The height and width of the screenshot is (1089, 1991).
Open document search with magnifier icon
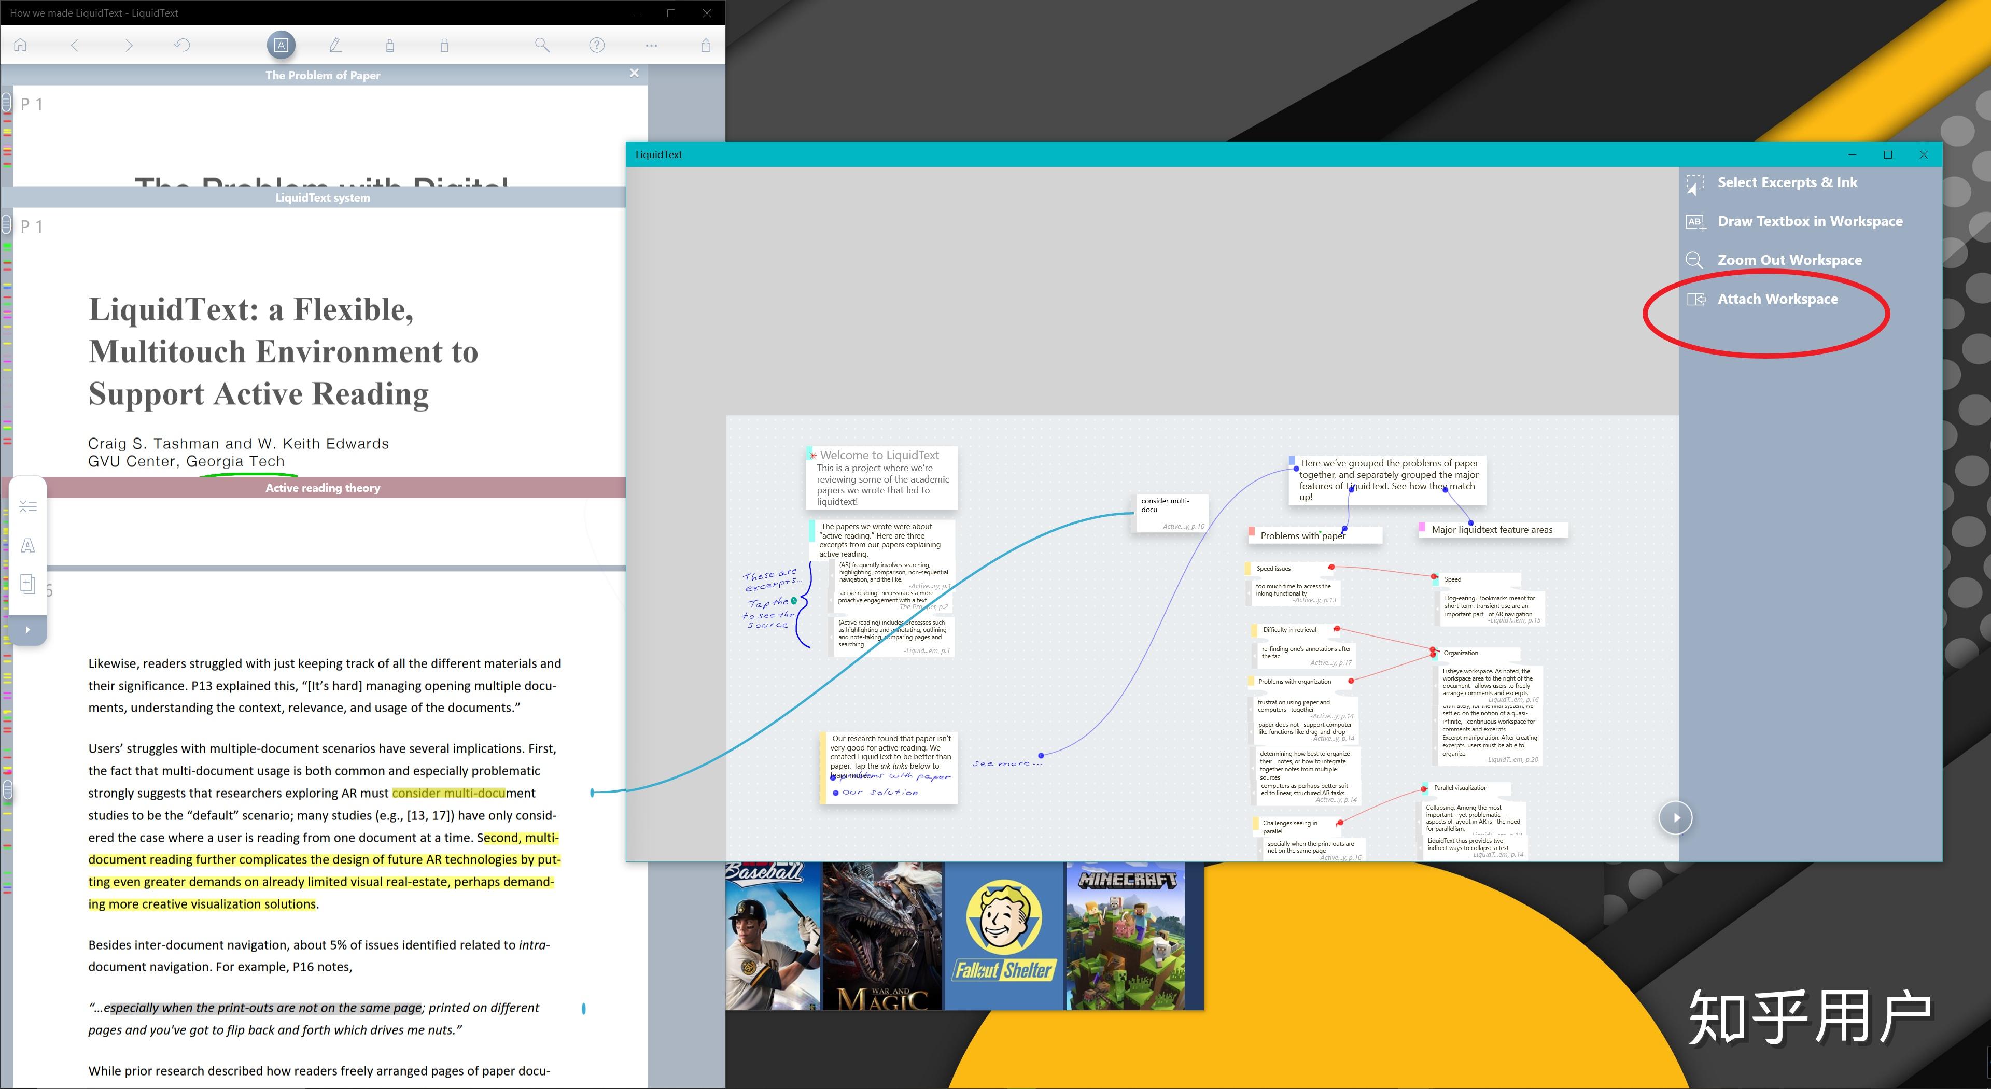click(542, 45)
